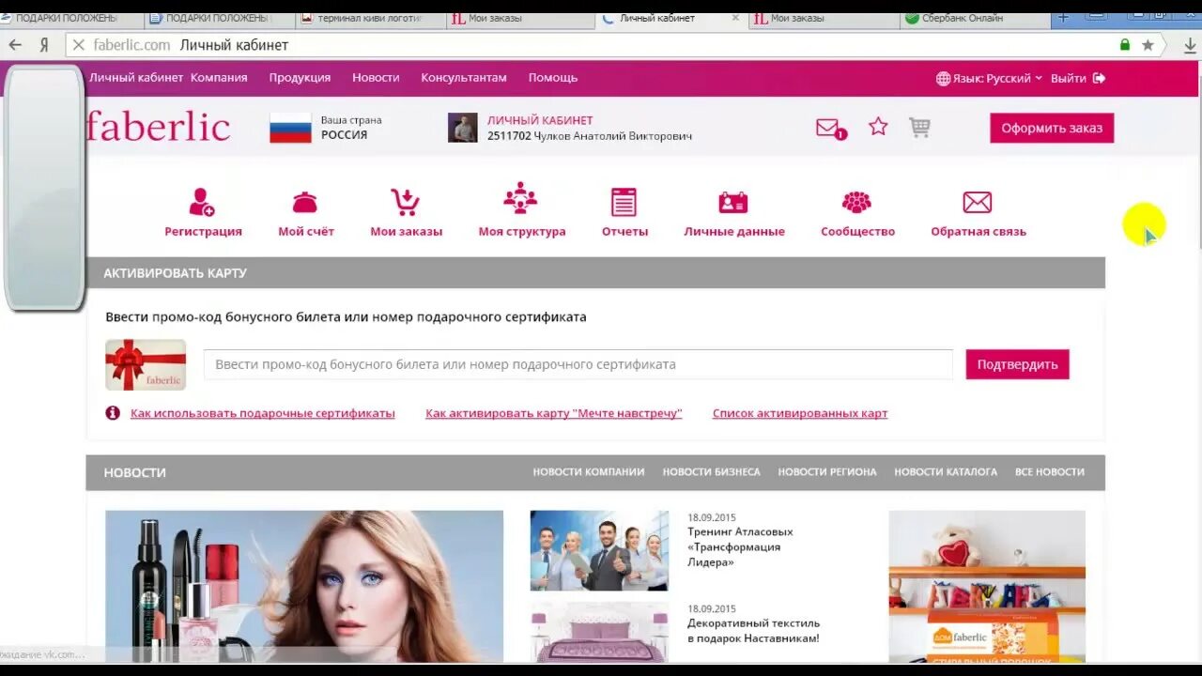1202x676 pixels.
Task: Open the Компания menu
Action: (219, 78)
